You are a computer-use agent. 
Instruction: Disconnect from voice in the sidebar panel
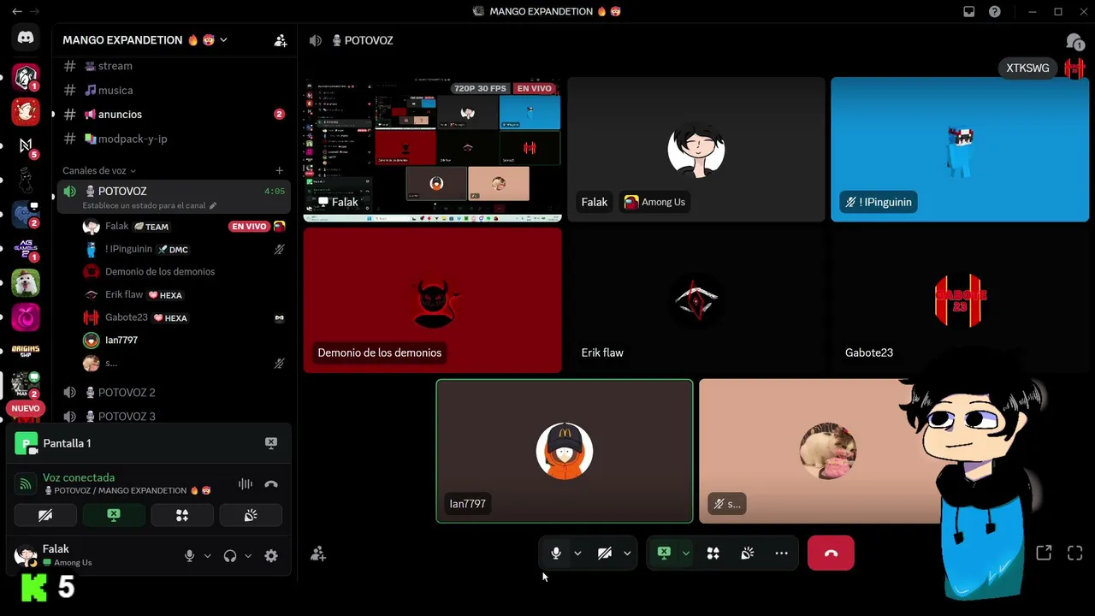(271, 484)
